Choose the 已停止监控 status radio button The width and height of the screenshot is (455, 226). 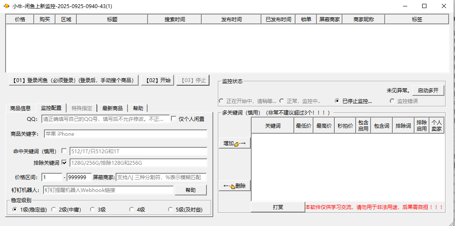click(337, 101)
